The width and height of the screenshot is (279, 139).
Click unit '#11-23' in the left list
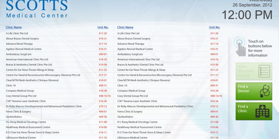[x=103, y=70]
